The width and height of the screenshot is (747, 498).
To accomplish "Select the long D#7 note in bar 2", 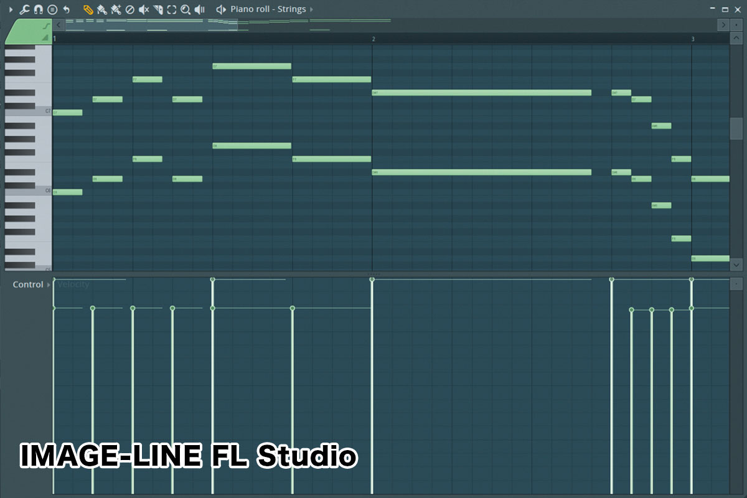I will click(x=482, y=93).
